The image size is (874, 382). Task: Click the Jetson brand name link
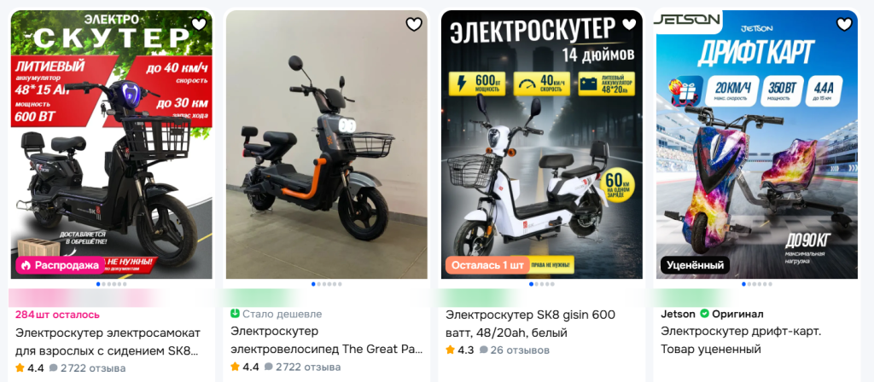pyautogui.click(x=678, y=314)
